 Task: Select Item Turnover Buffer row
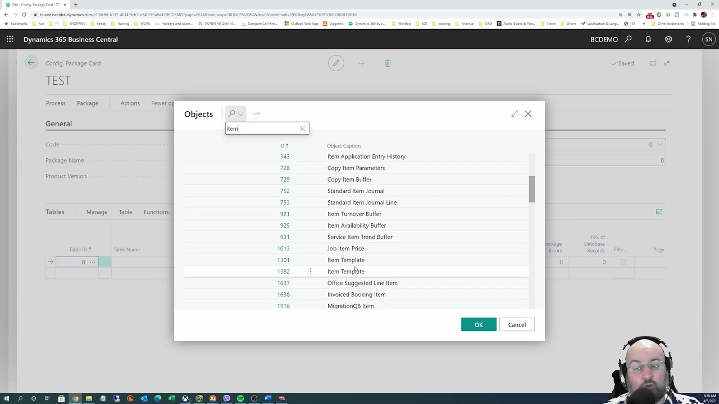point(356,214)
